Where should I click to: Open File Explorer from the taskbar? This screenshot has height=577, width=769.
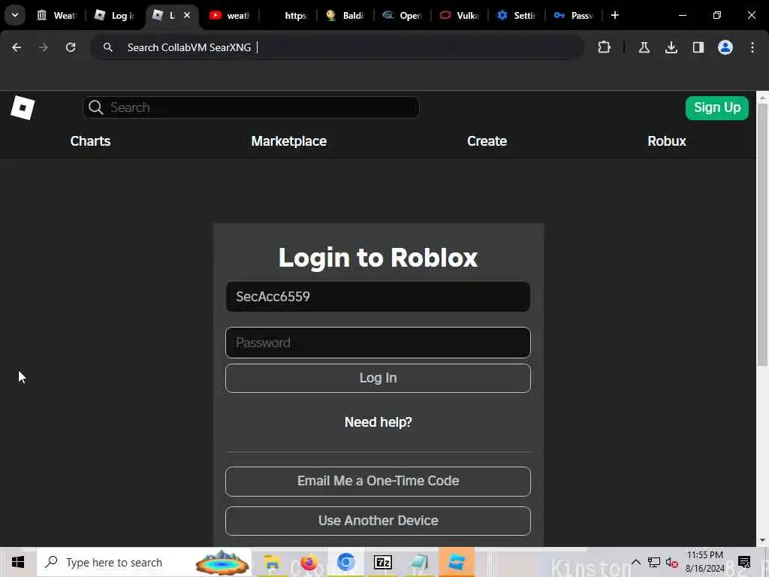tap(272, 562)
